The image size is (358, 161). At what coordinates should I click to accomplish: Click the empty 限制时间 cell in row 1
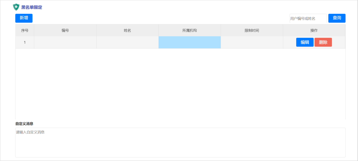[x=252, y=42]
